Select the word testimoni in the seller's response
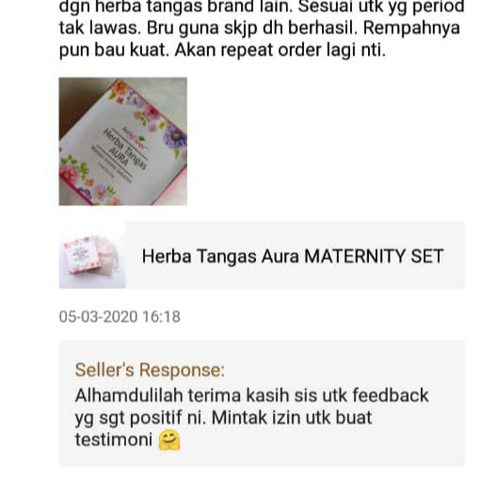 click(x=114, y=440)
